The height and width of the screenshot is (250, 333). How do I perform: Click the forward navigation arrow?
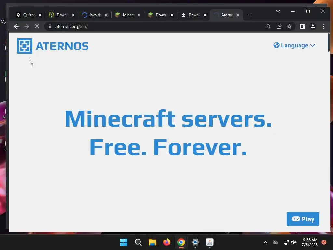pos(27,26)
